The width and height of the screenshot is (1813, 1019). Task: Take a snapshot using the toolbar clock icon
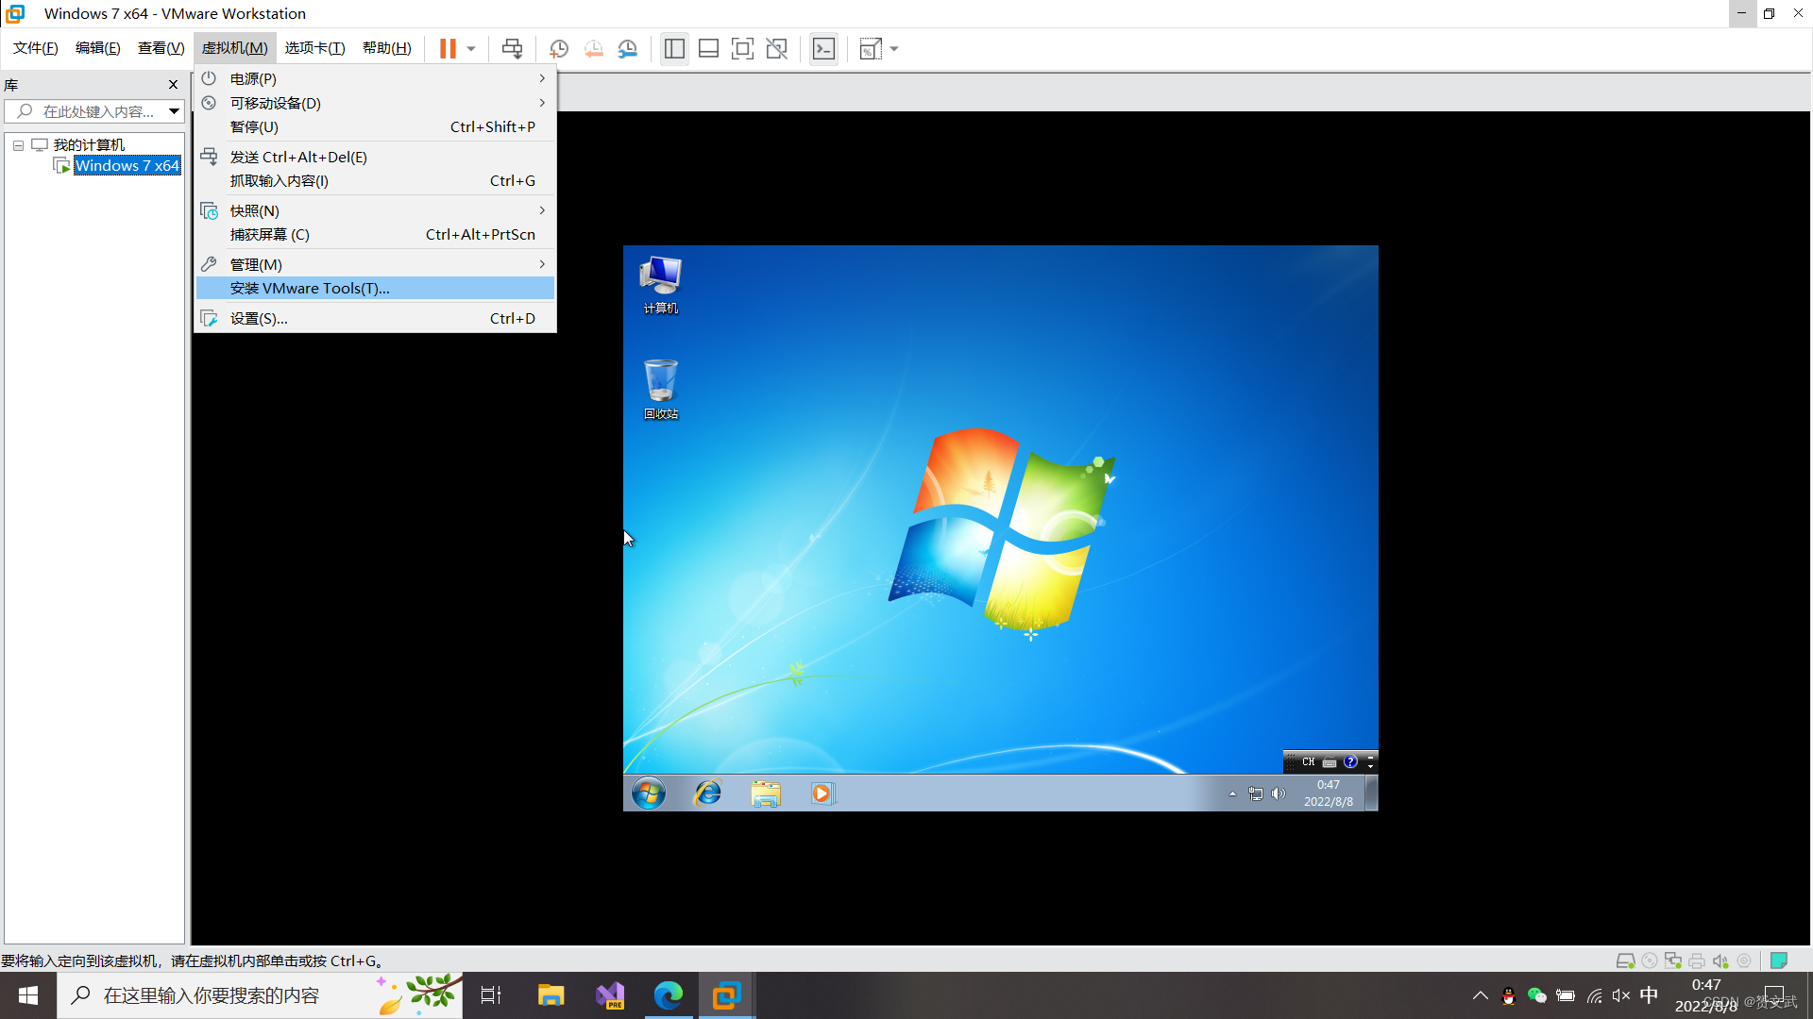pos(559,48)
